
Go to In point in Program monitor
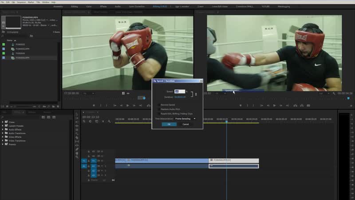coord(262,105)
